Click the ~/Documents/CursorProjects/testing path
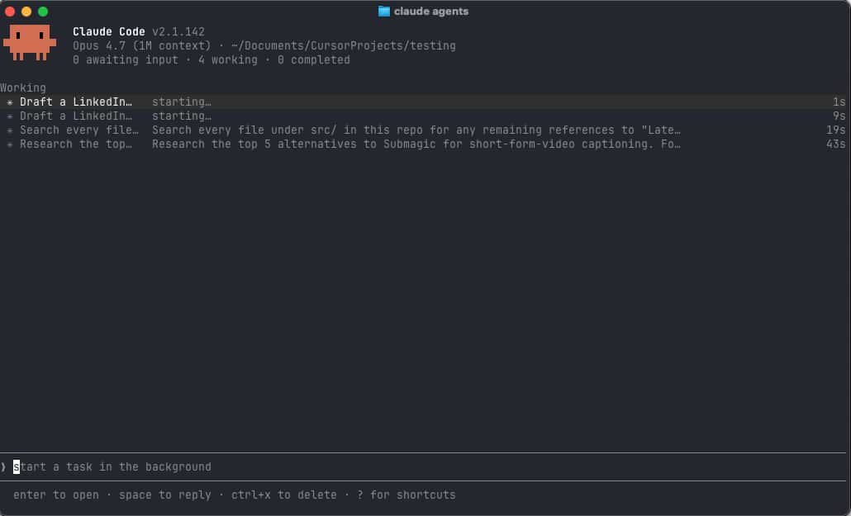The width and height of the screenshot is (851, 516). tap(343, 45)
